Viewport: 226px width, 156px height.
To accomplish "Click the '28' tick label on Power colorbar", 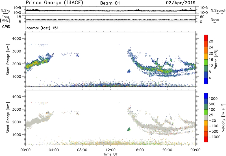I will coord(211,41).
